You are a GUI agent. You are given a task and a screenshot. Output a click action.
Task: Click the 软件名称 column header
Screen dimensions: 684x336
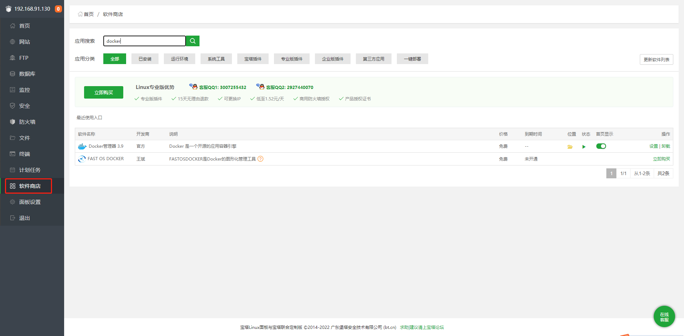pyautogui.click(x=87, y=134)
